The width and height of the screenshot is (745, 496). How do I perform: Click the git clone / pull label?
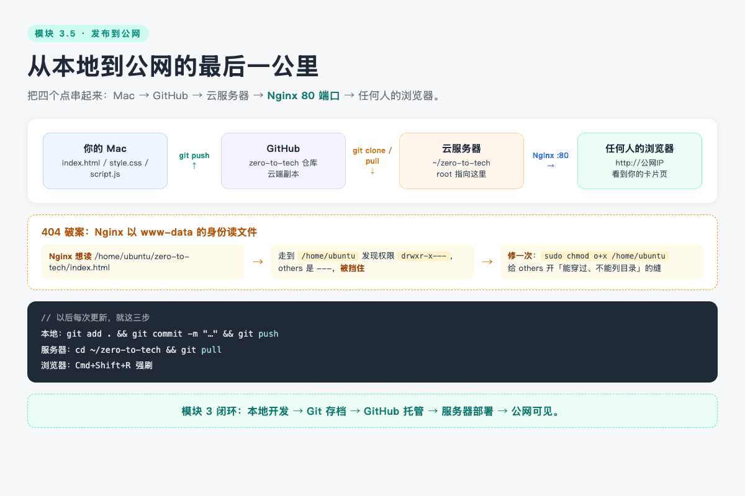click(x=372, y=156)
